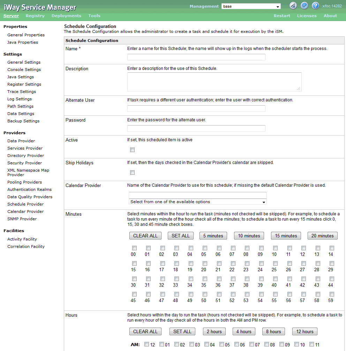Screen dimensions: 346x351
Task: Click the 2 hours button
Action: [x=214, y=331]
